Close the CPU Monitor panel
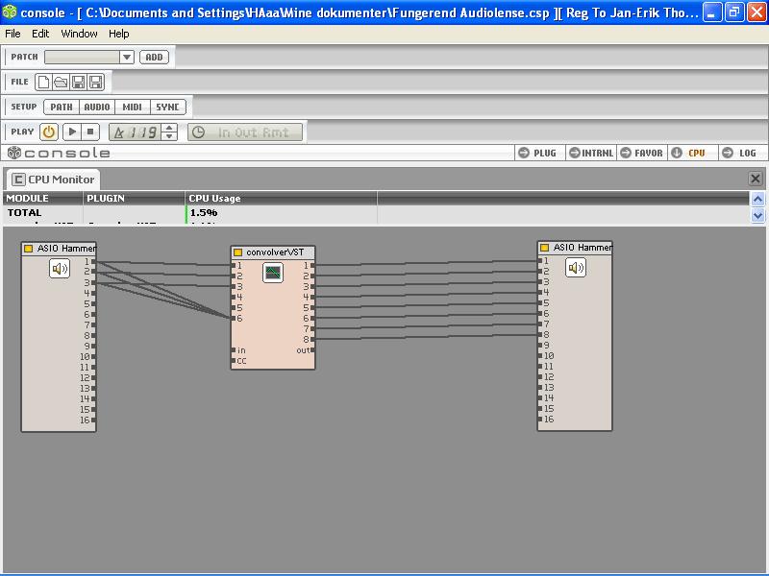This screenshot has height=576, width=769. click(x=756, y=179)
